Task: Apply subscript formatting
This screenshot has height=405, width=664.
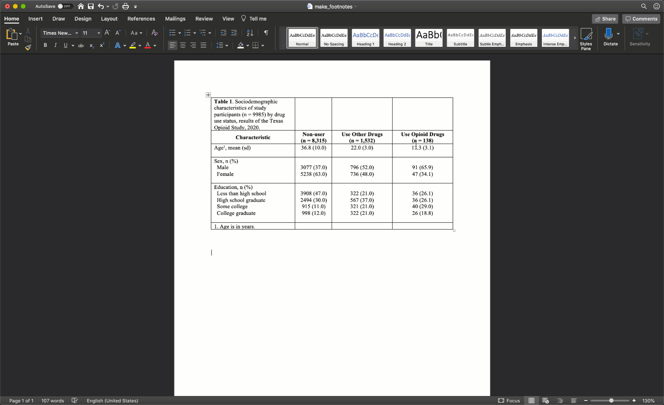Action: pyautogui.click(x=91, y=45)
